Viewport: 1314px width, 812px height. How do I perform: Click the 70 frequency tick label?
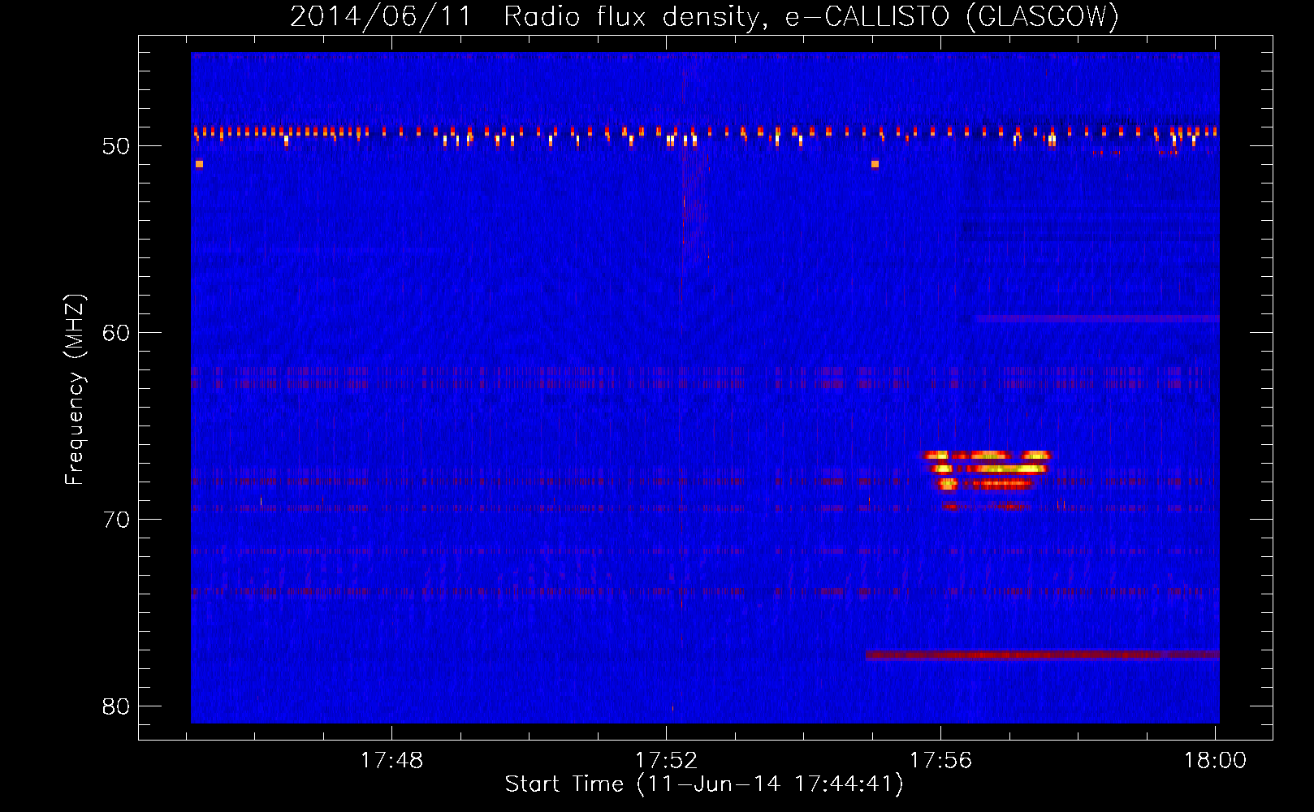click(x=116, y=520)
